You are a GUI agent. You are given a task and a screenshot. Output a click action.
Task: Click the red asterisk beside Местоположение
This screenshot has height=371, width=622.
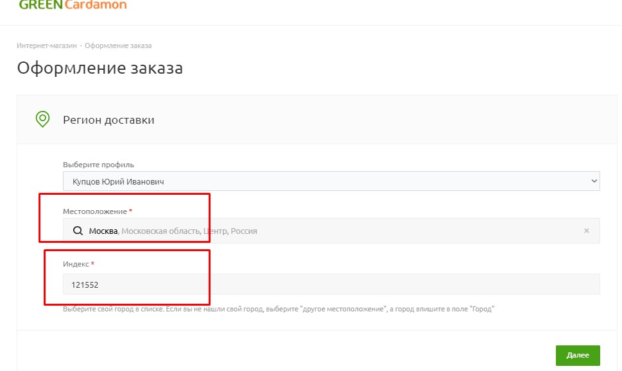[x=130, y=211]
